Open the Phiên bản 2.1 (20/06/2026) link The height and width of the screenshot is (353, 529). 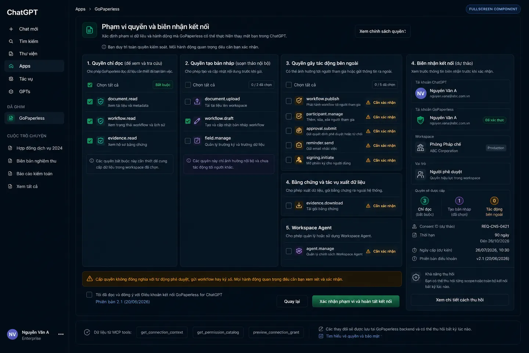point(123,302)
